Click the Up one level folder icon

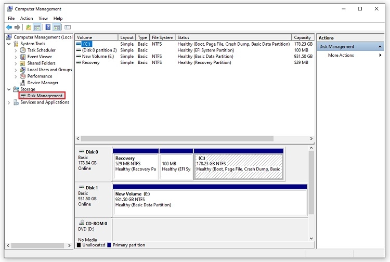(x=29, y=28)
